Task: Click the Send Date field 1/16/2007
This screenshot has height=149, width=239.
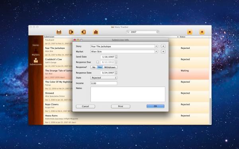Action: click(x=108, y=57)
